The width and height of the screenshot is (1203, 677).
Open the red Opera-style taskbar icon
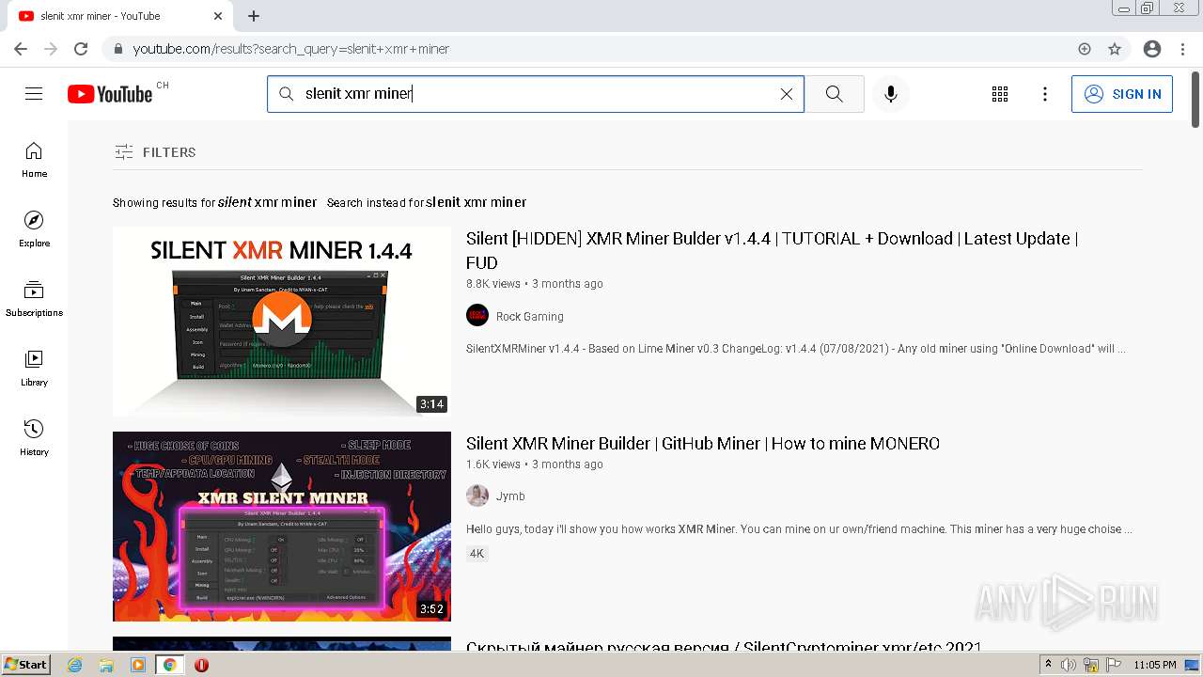201,665
